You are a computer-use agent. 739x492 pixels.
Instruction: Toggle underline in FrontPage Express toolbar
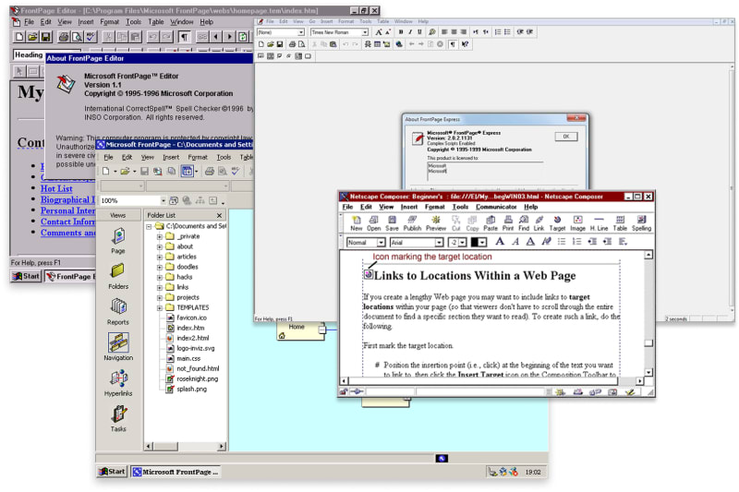420,31
